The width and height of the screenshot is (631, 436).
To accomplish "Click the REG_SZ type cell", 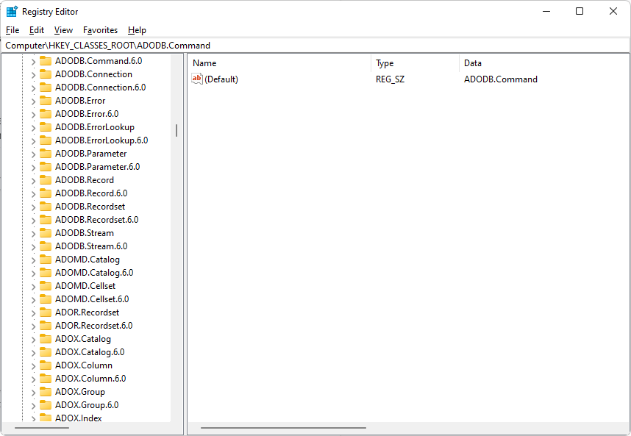I will pos(390,79).
